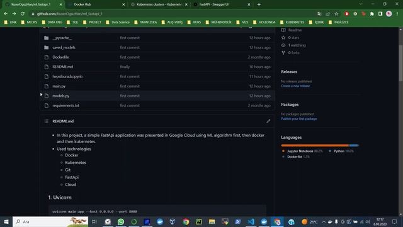Open the Chrome profile avatar
Viewport: 403px width, 227px height.
(x=389, y=14)
